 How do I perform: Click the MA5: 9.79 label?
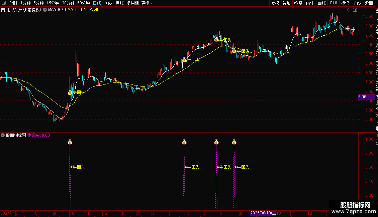point(57,10)
